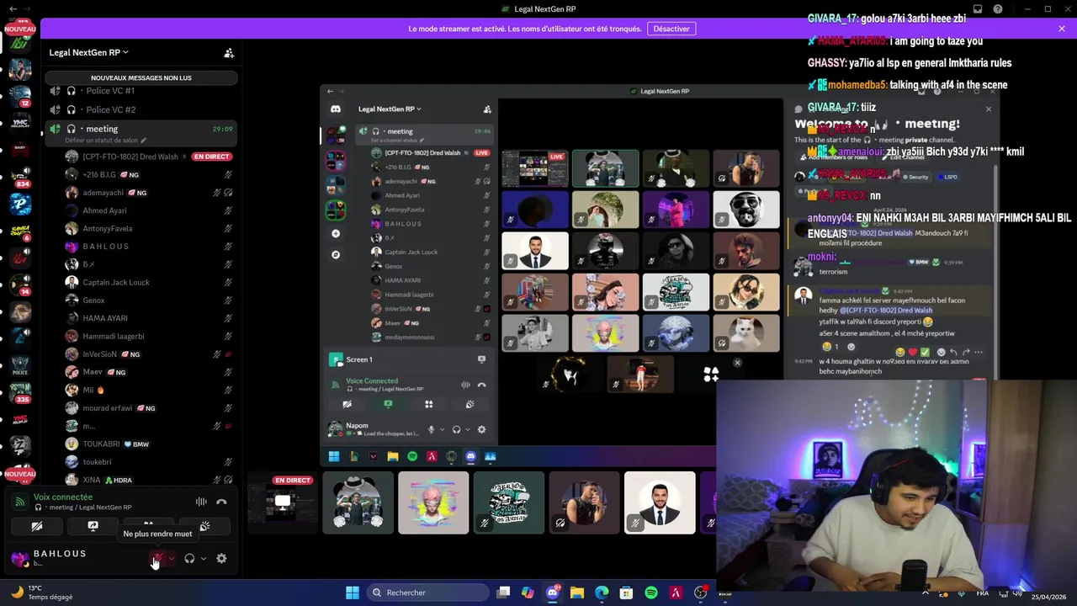This screenshot has width=1077, height=606.
Task: Focus the Rechercher taskbar search box
Action: [426, 593]
